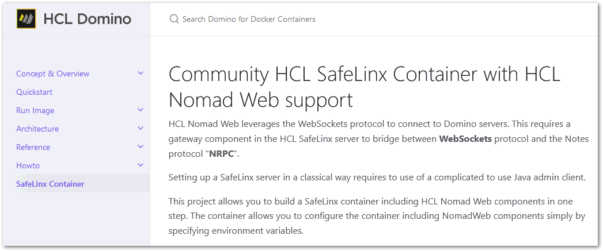Image resolution: width=603 pixels, height=251 pixels.
Task: Expand the Architecture chevron arrow
Action: pyautogui.click(x=141, y=129)
